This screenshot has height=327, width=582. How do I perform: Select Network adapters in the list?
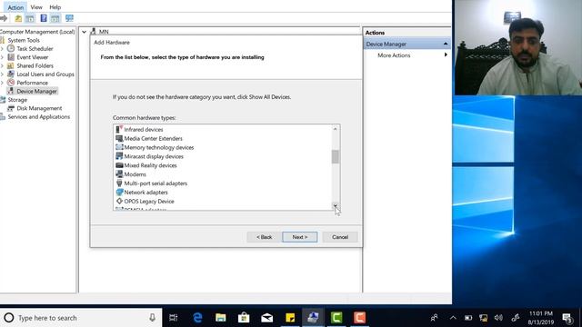tap(145, 193)
